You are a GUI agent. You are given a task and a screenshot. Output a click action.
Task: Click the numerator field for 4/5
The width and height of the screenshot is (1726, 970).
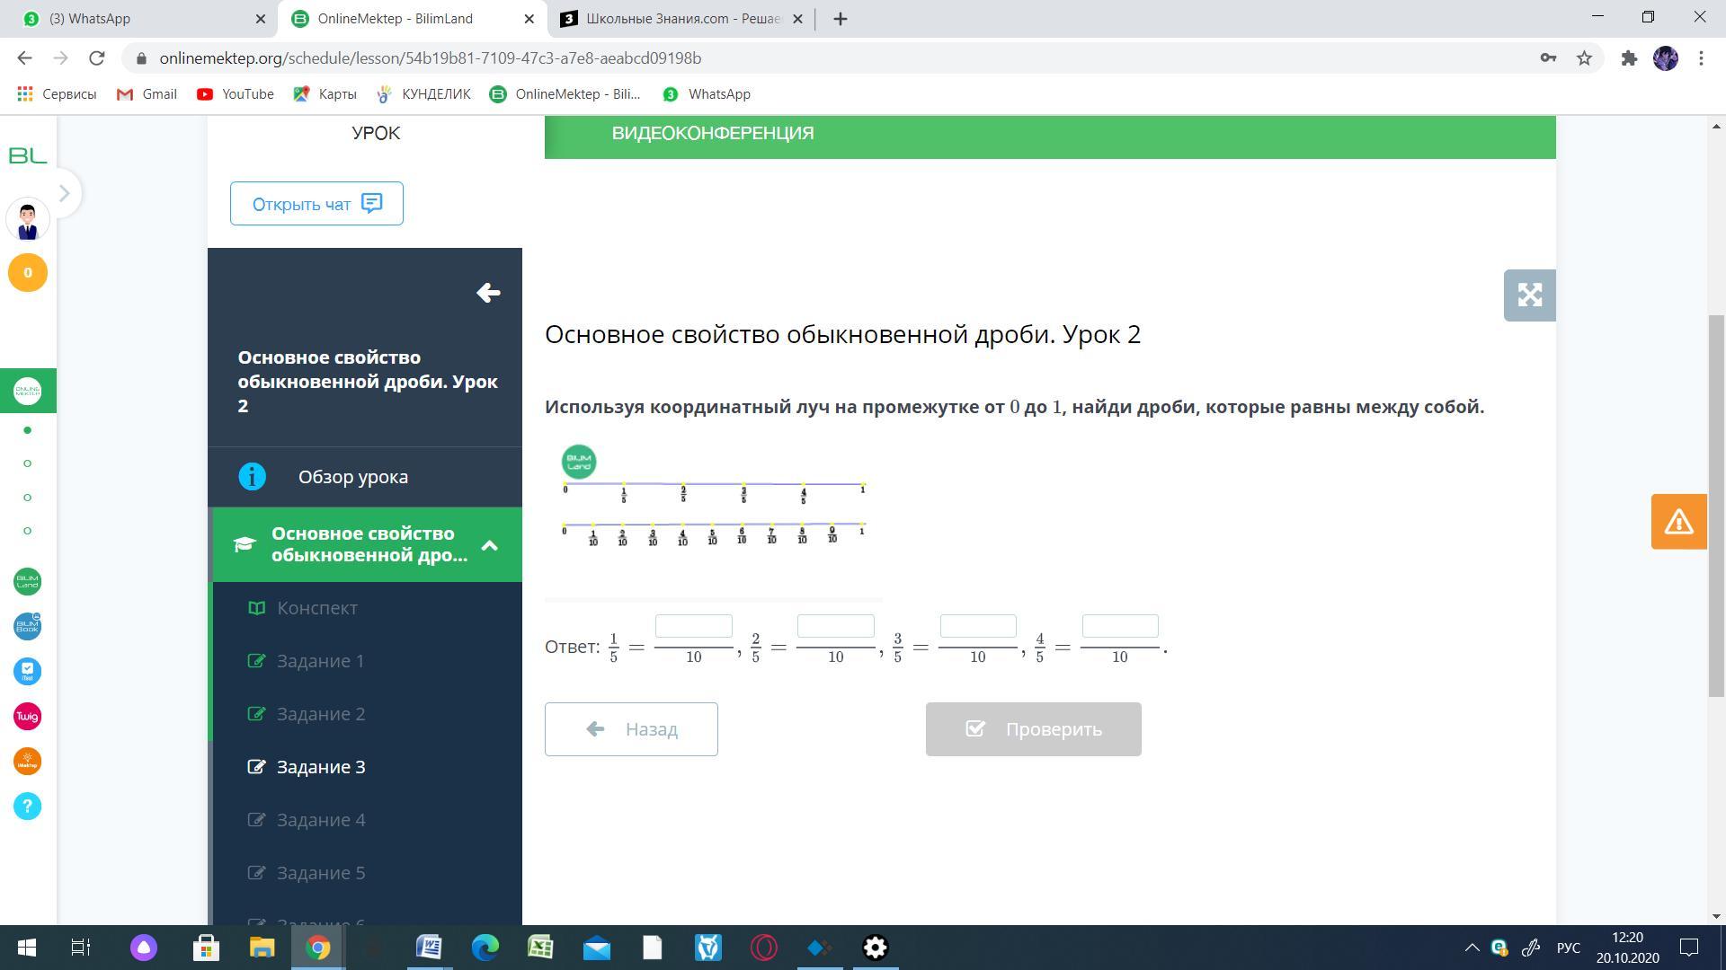tap(1119, 626)
